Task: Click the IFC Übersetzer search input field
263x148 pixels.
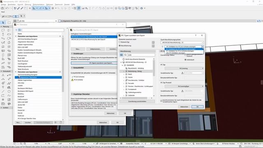Action: point(43,30)
